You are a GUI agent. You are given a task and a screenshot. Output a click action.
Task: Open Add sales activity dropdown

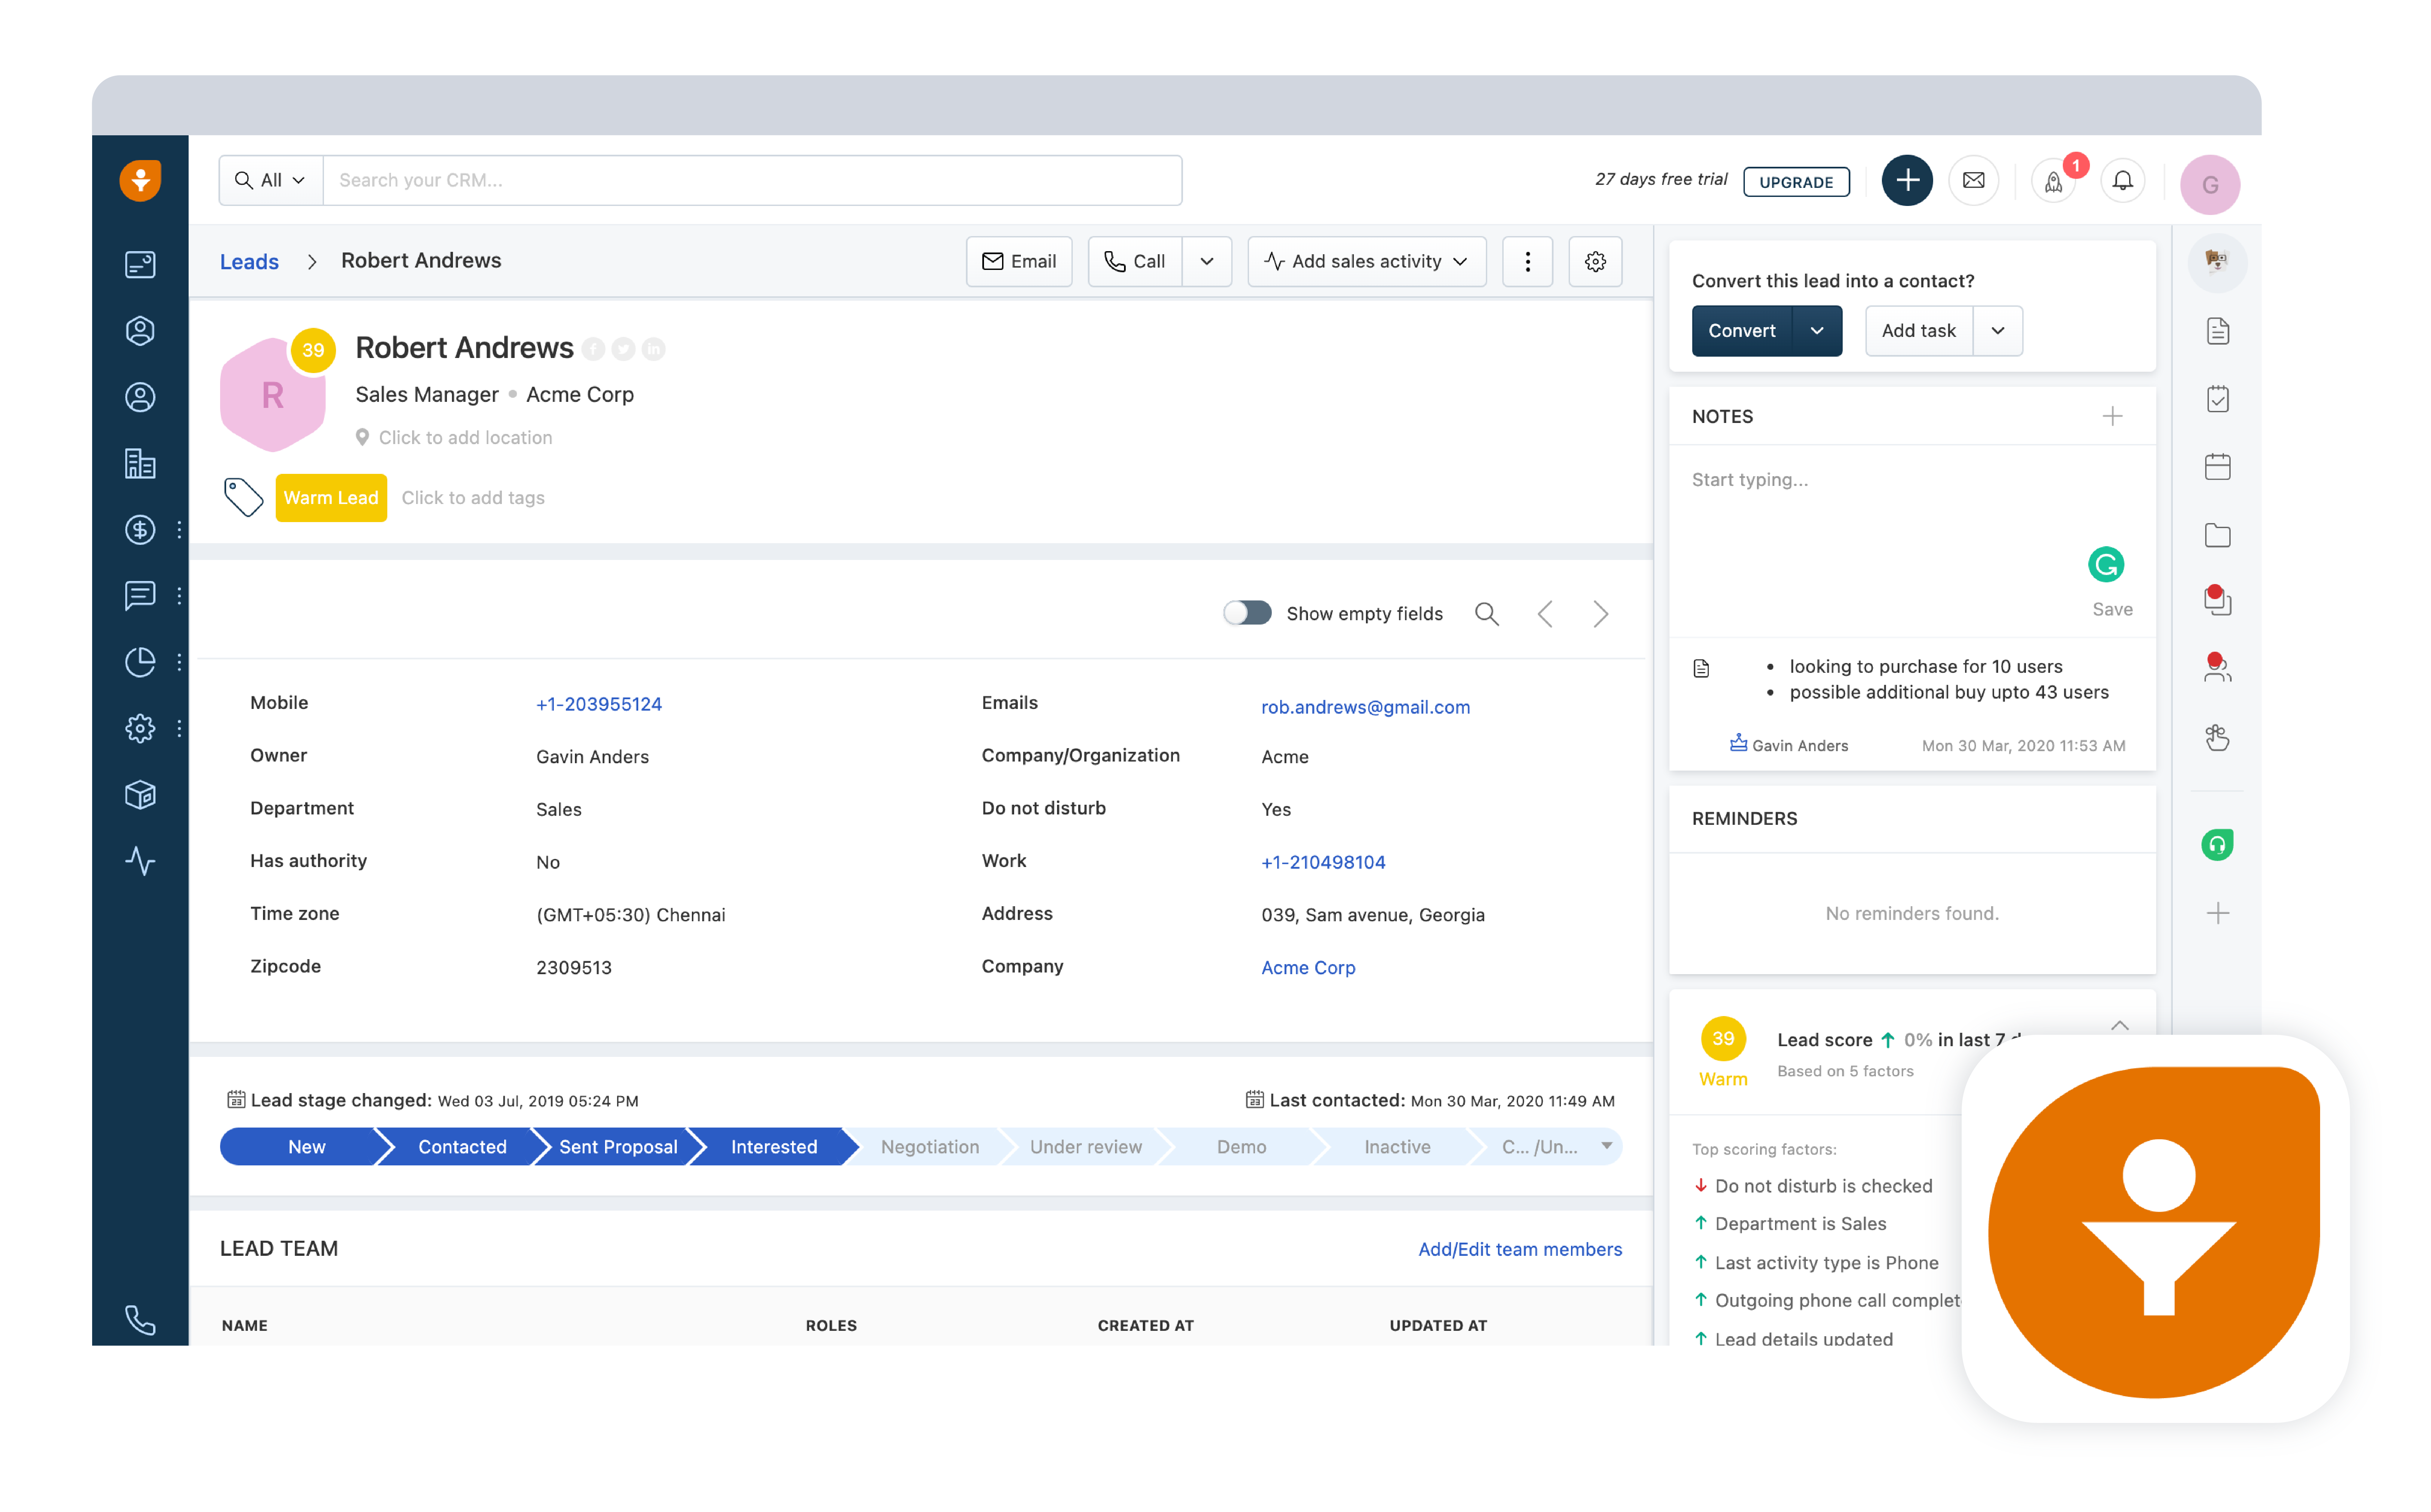(x=1367, y=262)
